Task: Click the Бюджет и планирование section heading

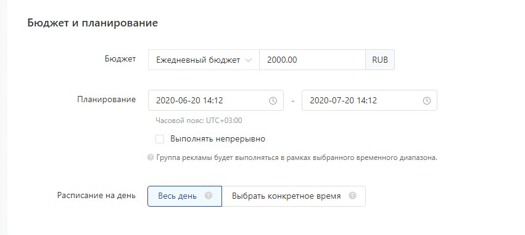Action: coord(93,23)
